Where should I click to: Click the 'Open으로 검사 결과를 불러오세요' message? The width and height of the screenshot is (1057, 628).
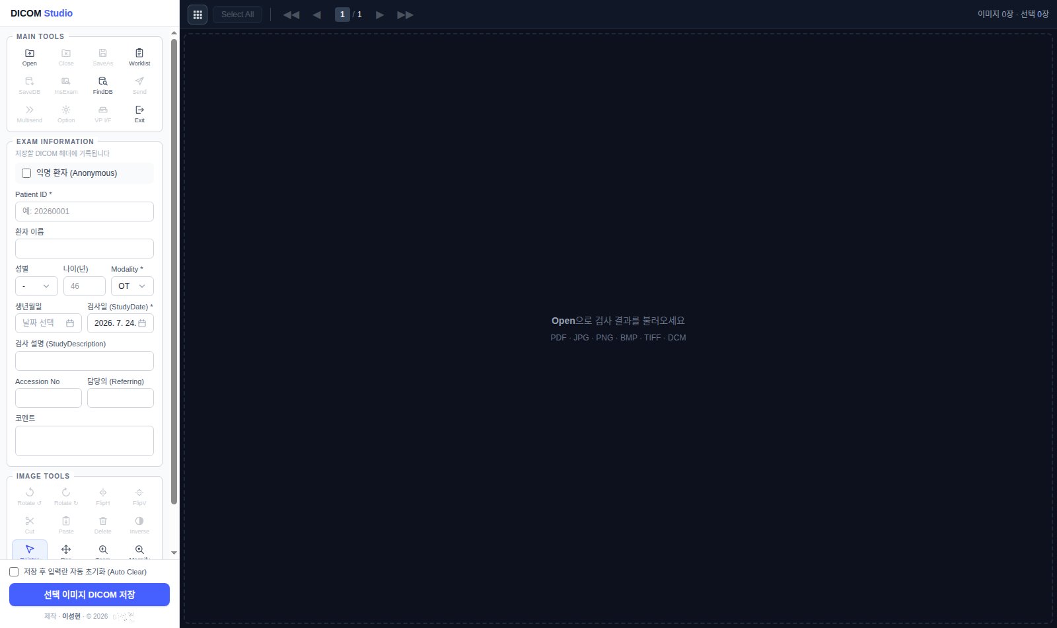tap(618, 321)
